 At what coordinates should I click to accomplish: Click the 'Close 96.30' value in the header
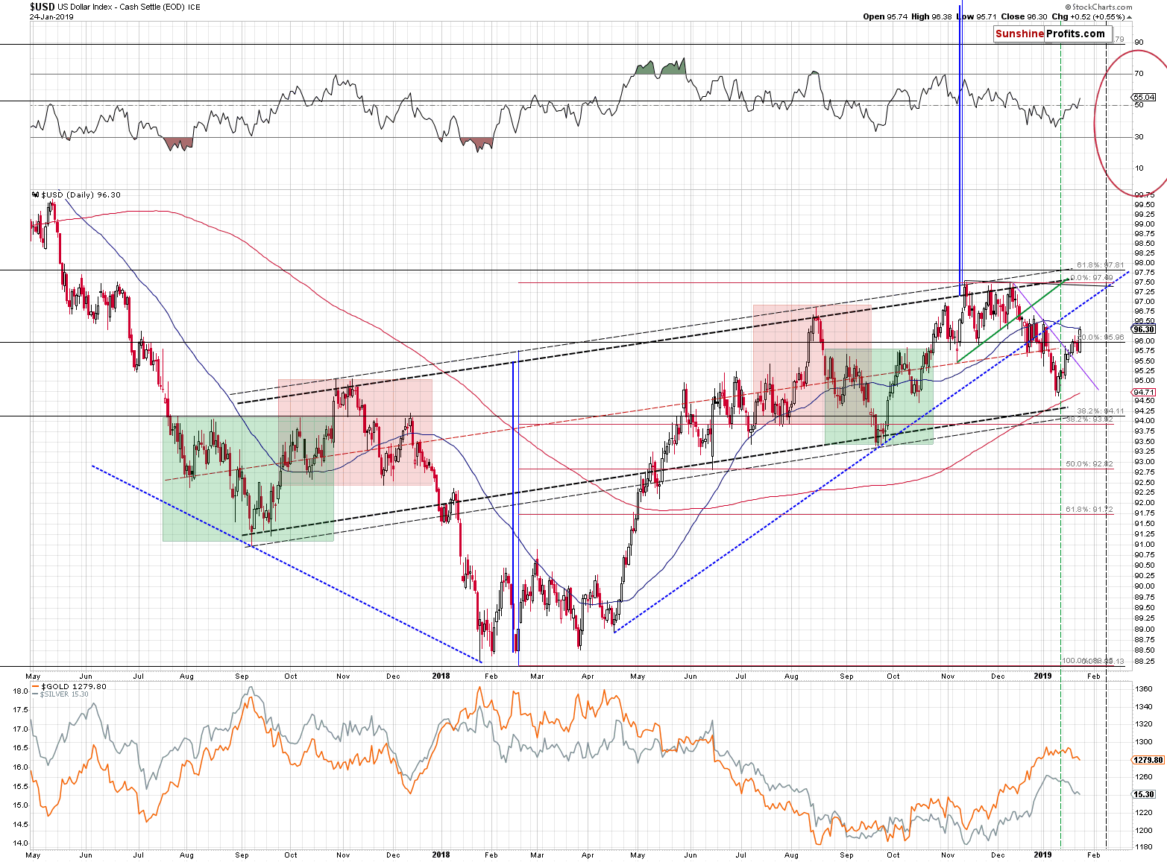1024,16
